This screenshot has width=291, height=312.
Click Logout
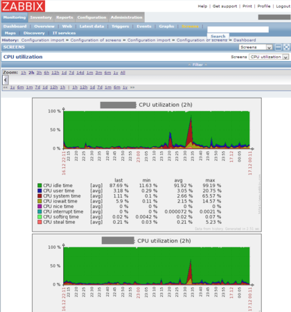[x=283, y=6]
